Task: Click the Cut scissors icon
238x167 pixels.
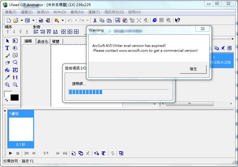Action: coord(95,20)
